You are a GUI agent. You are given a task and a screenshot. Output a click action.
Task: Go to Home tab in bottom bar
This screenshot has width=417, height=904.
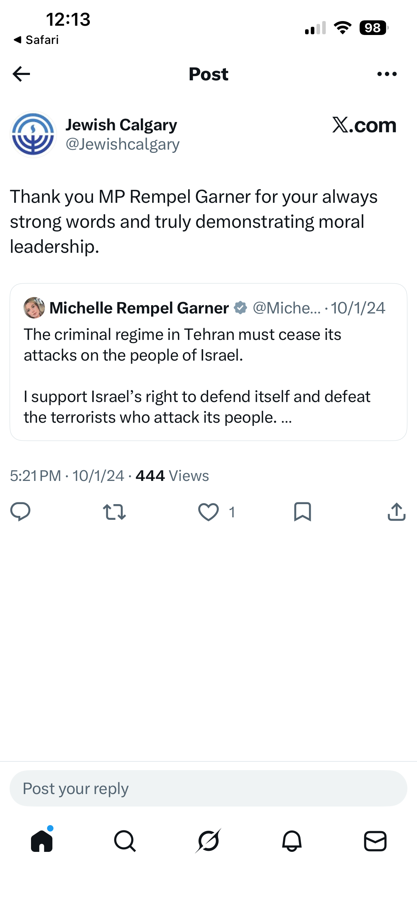coord(42,841)
